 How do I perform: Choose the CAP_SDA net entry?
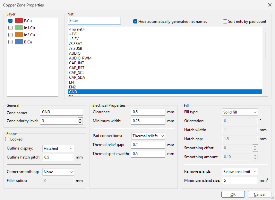[77, 77]
